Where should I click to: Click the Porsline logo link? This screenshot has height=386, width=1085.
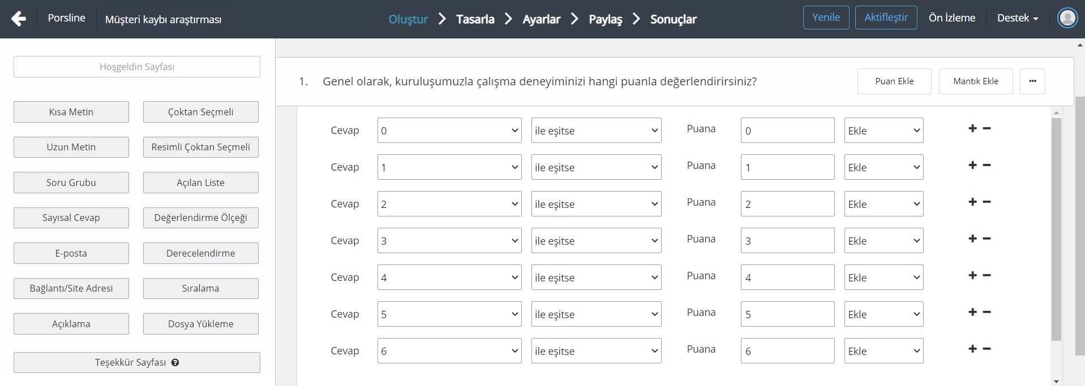point(67,18)
